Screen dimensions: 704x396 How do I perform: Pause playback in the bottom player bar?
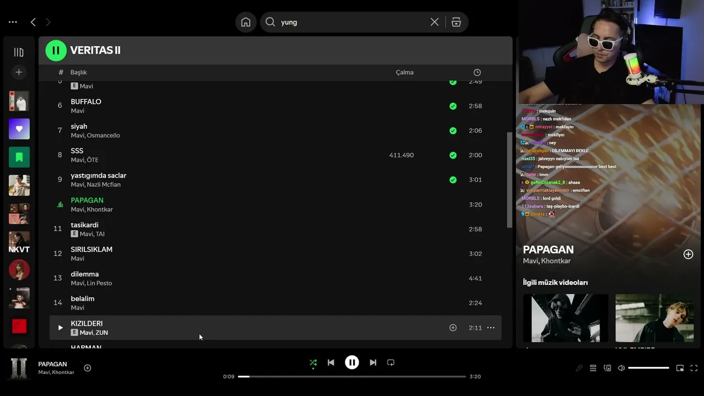tap(352, 362)
